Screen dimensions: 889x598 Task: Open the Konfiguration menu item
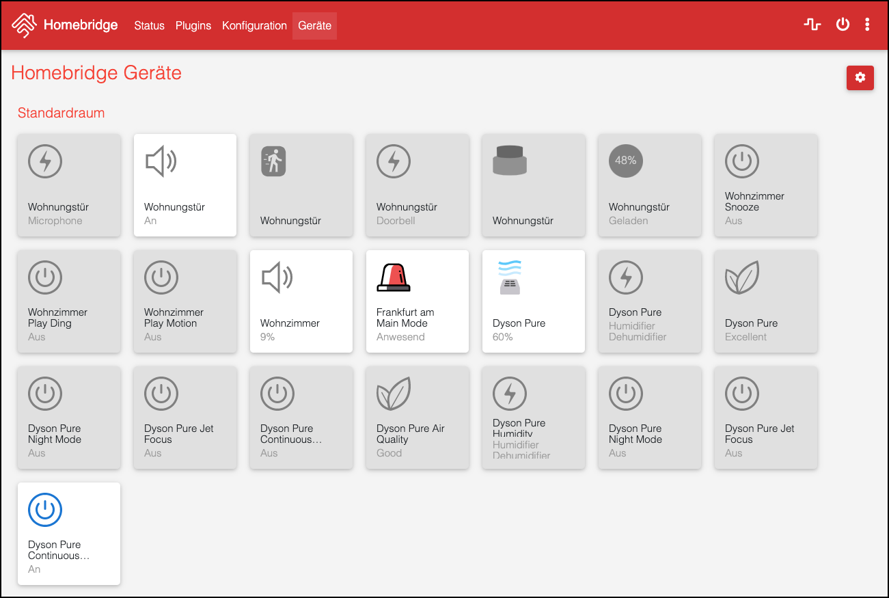click(254, 26)
